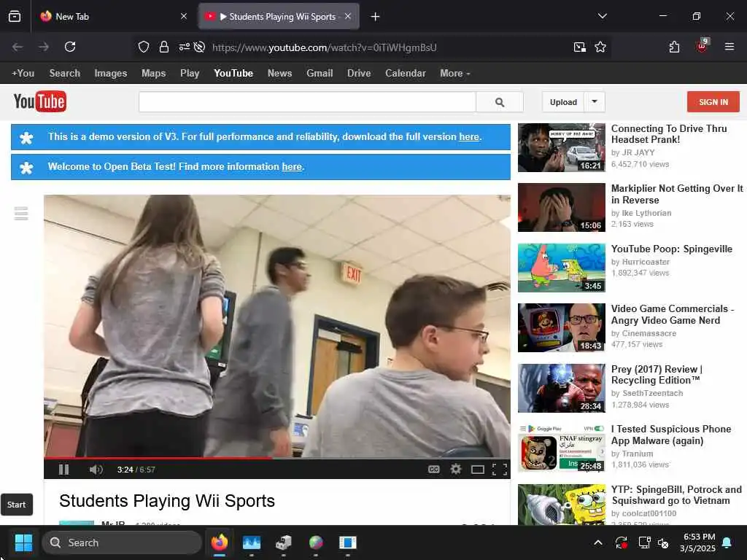This screenshot has height=560, width=747.
Task: Open Search in the Google bar
Action: click(65, 74)
